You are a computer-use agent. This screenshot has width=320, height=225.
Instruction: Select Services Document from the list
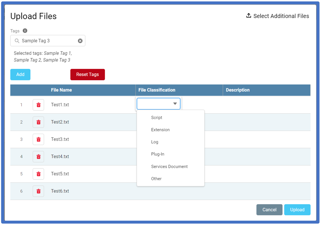pyautogui.click(x=169, y=166)
